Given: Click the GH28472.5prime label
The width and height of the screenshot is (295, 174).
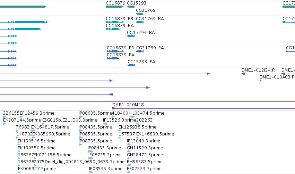Looking at the screenshot, I should point(145,155).
